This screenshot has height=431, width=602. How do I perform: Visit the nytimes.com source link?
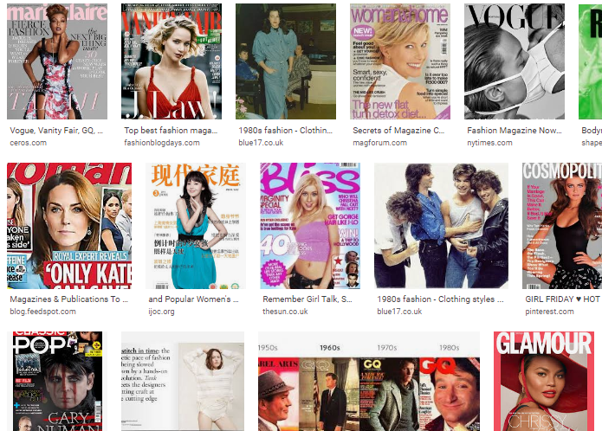coord(489,143)
